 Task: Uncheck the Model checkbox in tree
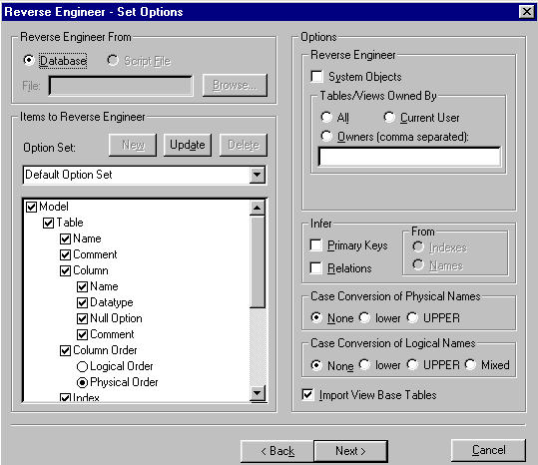pyautogui.click(x=31, y=208)
